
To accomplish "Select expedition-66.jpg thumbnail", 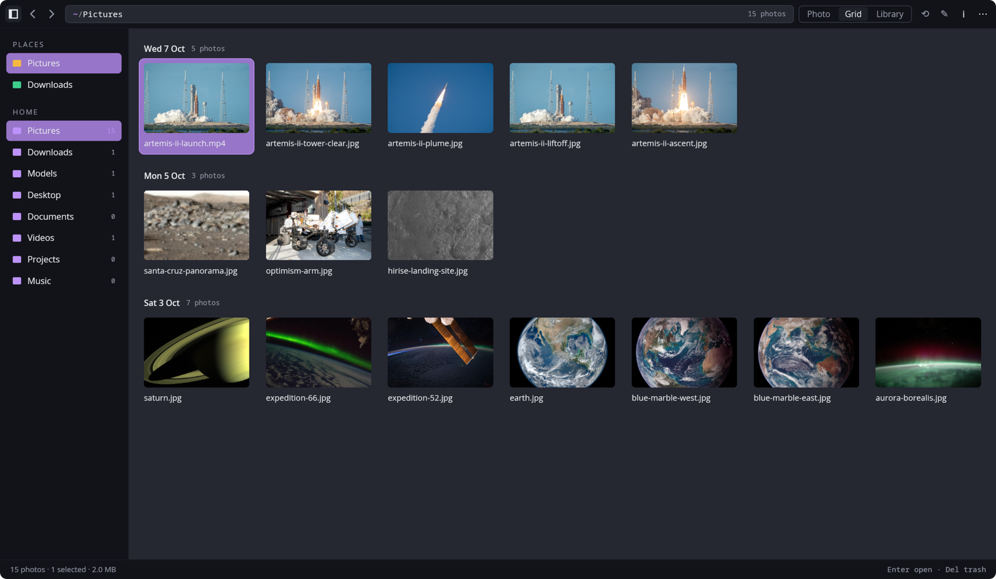I will click(319, 353).
